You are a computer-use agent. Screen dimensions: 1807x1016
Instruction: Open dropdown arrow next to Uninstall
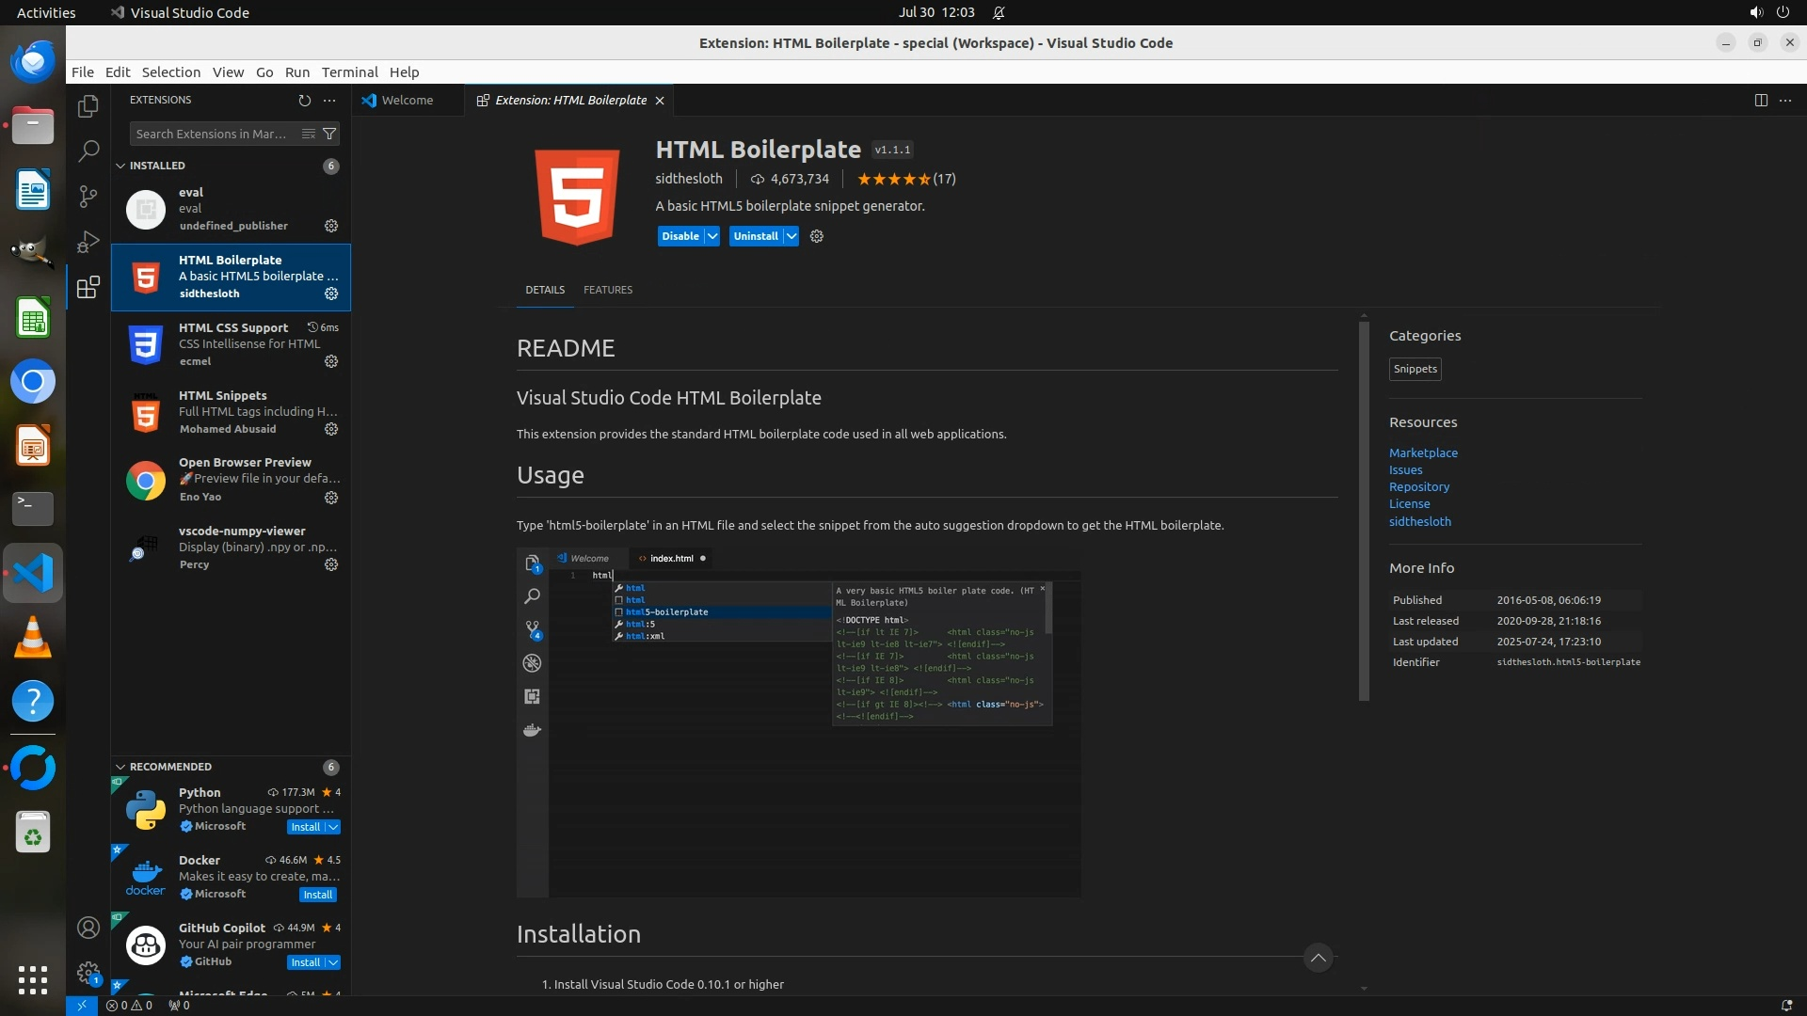792,236
